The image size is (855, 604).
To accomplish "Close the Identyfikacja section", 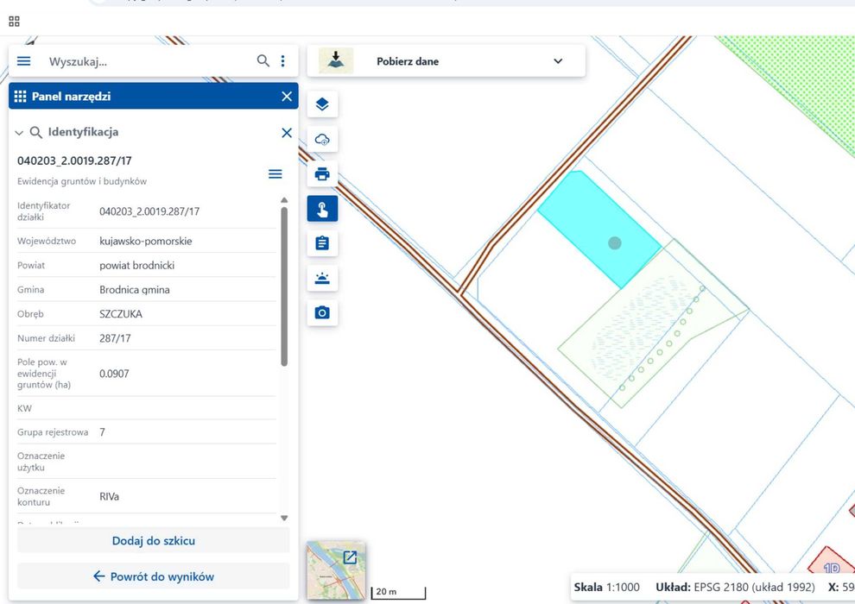I will [x=286, y=132].
